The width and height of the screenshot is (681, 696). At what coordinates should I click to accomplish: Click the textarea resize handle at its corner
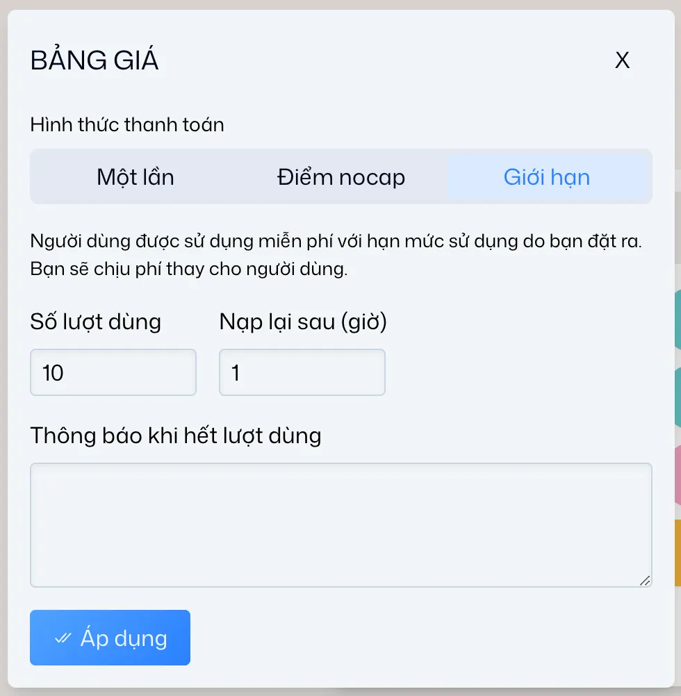(x=645, y=581)
